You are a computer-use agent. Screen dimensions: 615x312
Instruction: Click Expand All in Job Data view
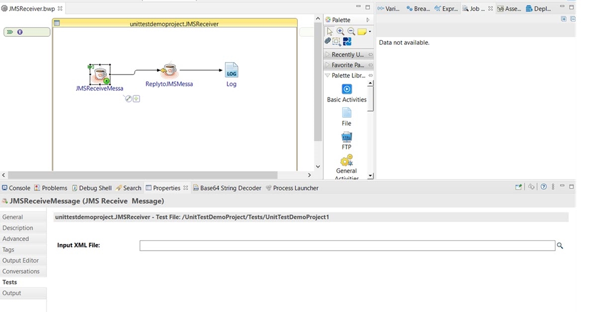(x=564, y=19)
